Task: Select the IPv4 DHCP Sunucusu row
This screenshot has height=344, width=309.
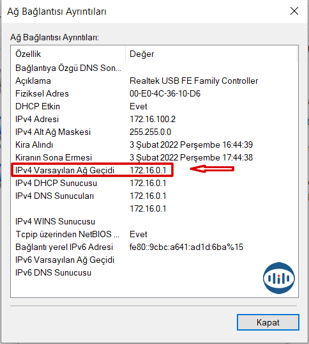Action: click(154, 183)
